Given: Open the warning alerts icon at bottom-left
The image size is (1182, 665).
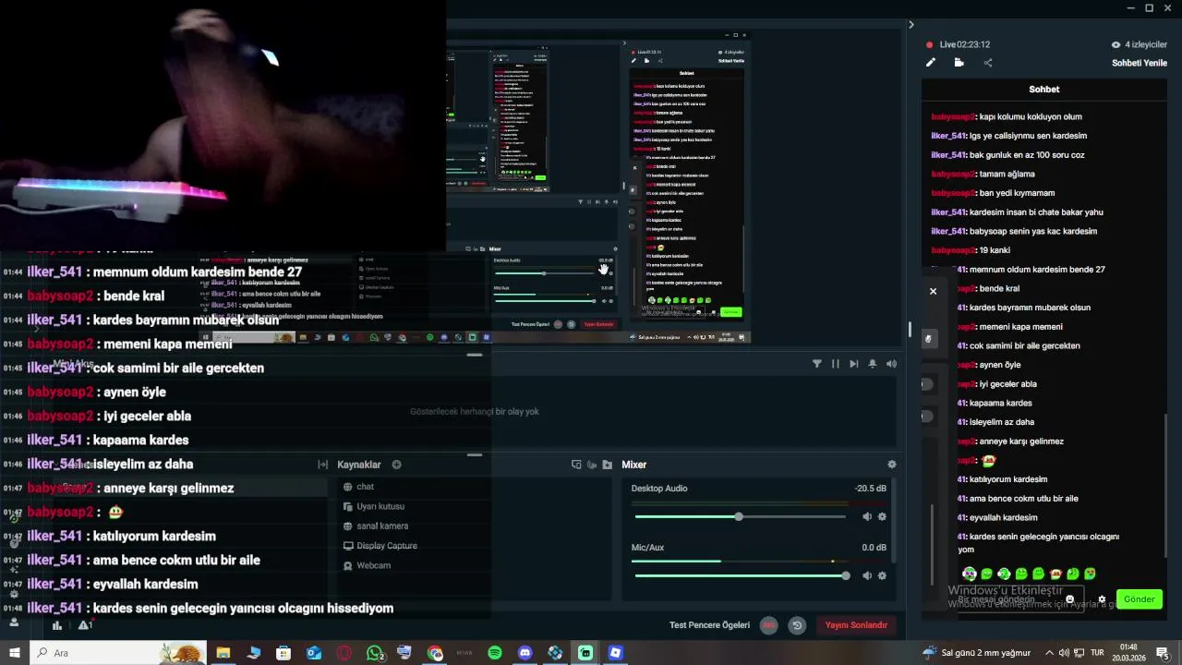Looking at the screenshot, I should point(85,625).
